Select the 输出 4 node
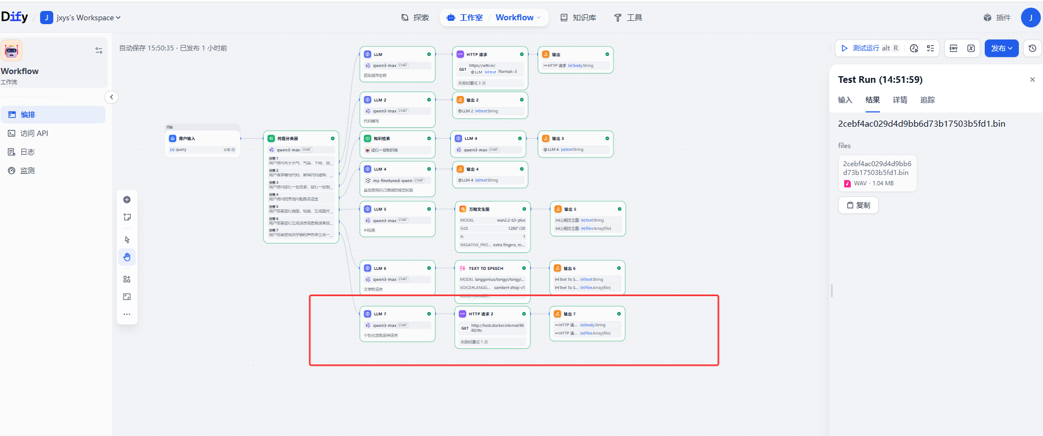 pos(490,174)
